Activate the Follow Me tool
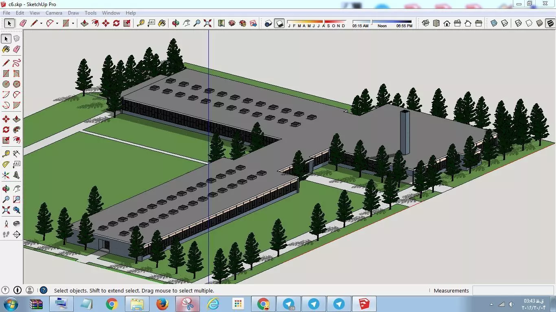The height and width of the screenshot is (312, 556). [16, 130]
